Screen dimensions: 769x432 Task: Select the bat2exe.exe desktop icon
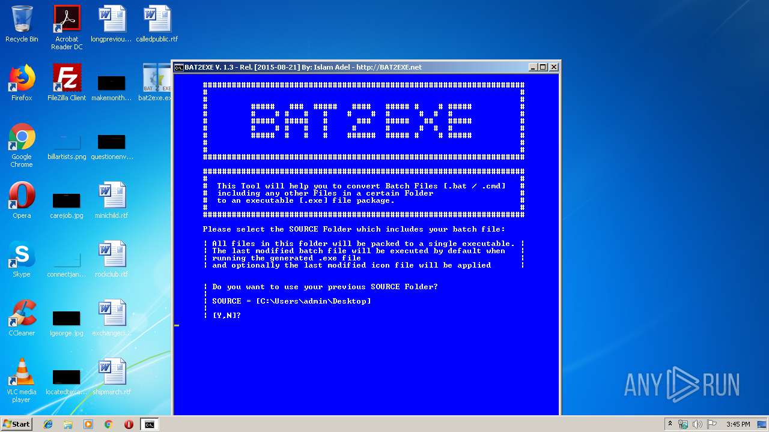157,83
